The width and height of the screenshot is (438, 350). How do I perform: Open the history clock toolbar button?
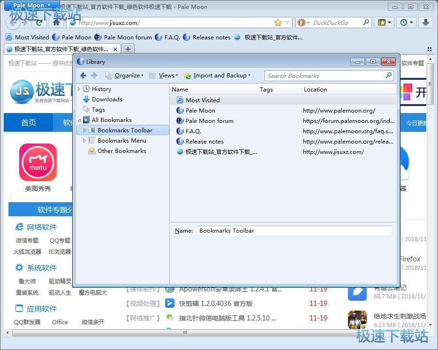click(407, 23)
